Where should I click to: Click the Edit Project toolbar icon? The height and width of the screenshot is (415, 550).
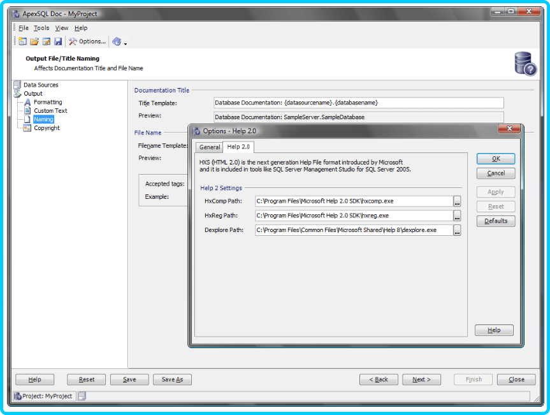47,41
